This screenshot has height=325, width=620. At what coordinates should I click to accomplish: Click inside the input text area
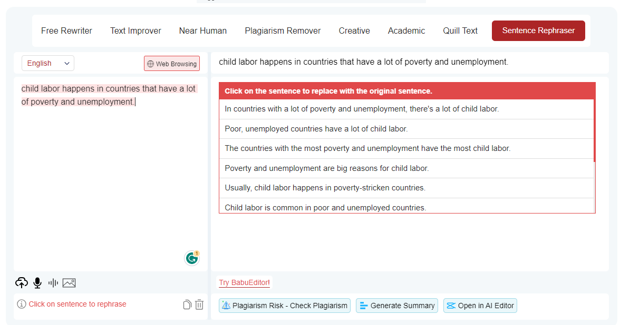(x=111, y=174)
